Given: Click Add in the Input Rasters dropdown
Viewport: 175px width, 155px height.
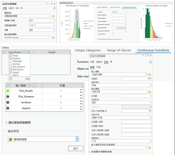Looking at the screenshot, I should point(27,79).
